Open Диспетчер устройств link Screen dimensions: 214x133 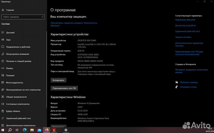point(185,25)
